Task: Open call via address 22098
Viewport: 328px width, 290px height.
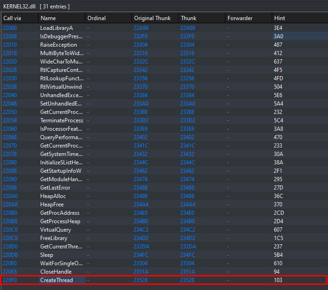Action: click(10, 188)
